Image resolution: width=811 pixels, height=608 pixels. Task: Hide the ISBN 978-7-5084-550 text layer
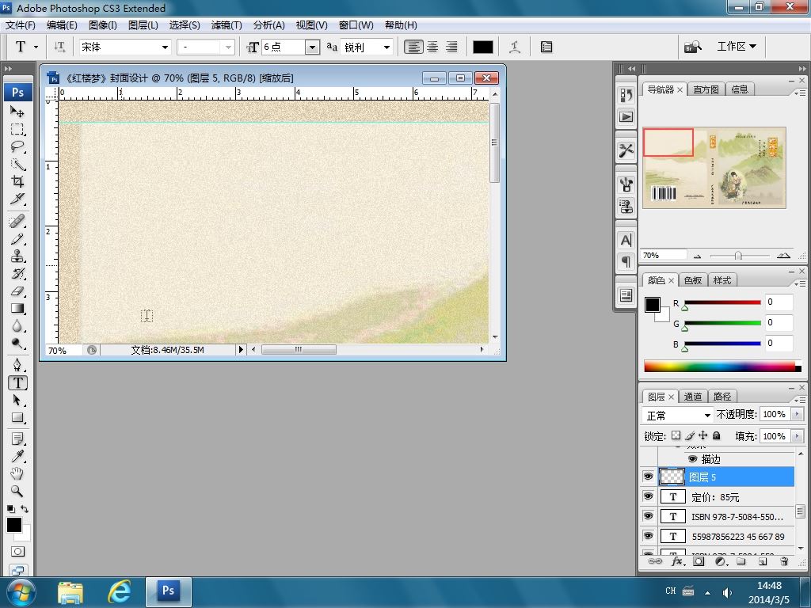tap(648, 516)
